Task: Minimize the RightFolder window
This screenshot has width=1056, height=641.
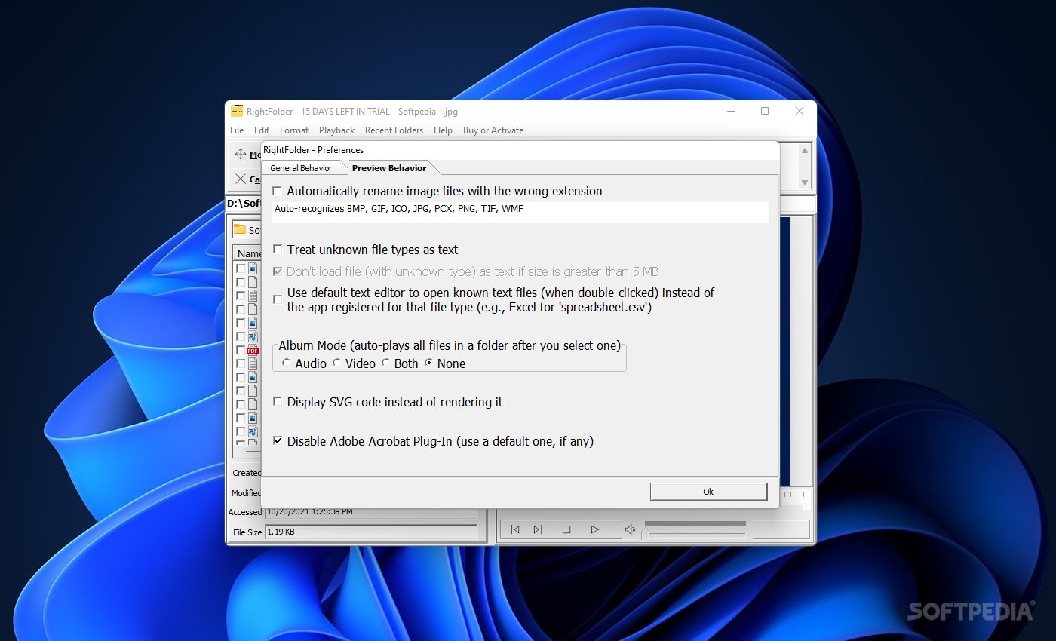Action: pyautogui.click(x=731, y=111)
